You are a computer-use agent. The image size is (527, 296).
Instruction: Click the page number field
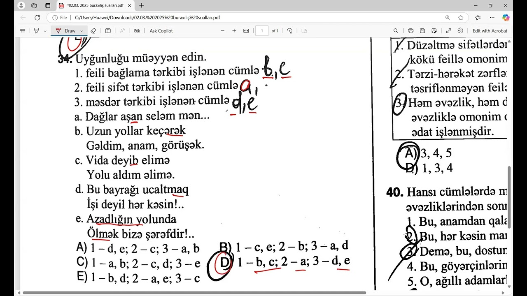tap(262, 31)
